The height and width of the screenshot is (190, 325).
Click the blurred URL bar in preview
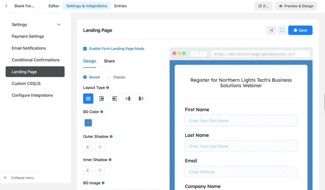click(260, 54)
